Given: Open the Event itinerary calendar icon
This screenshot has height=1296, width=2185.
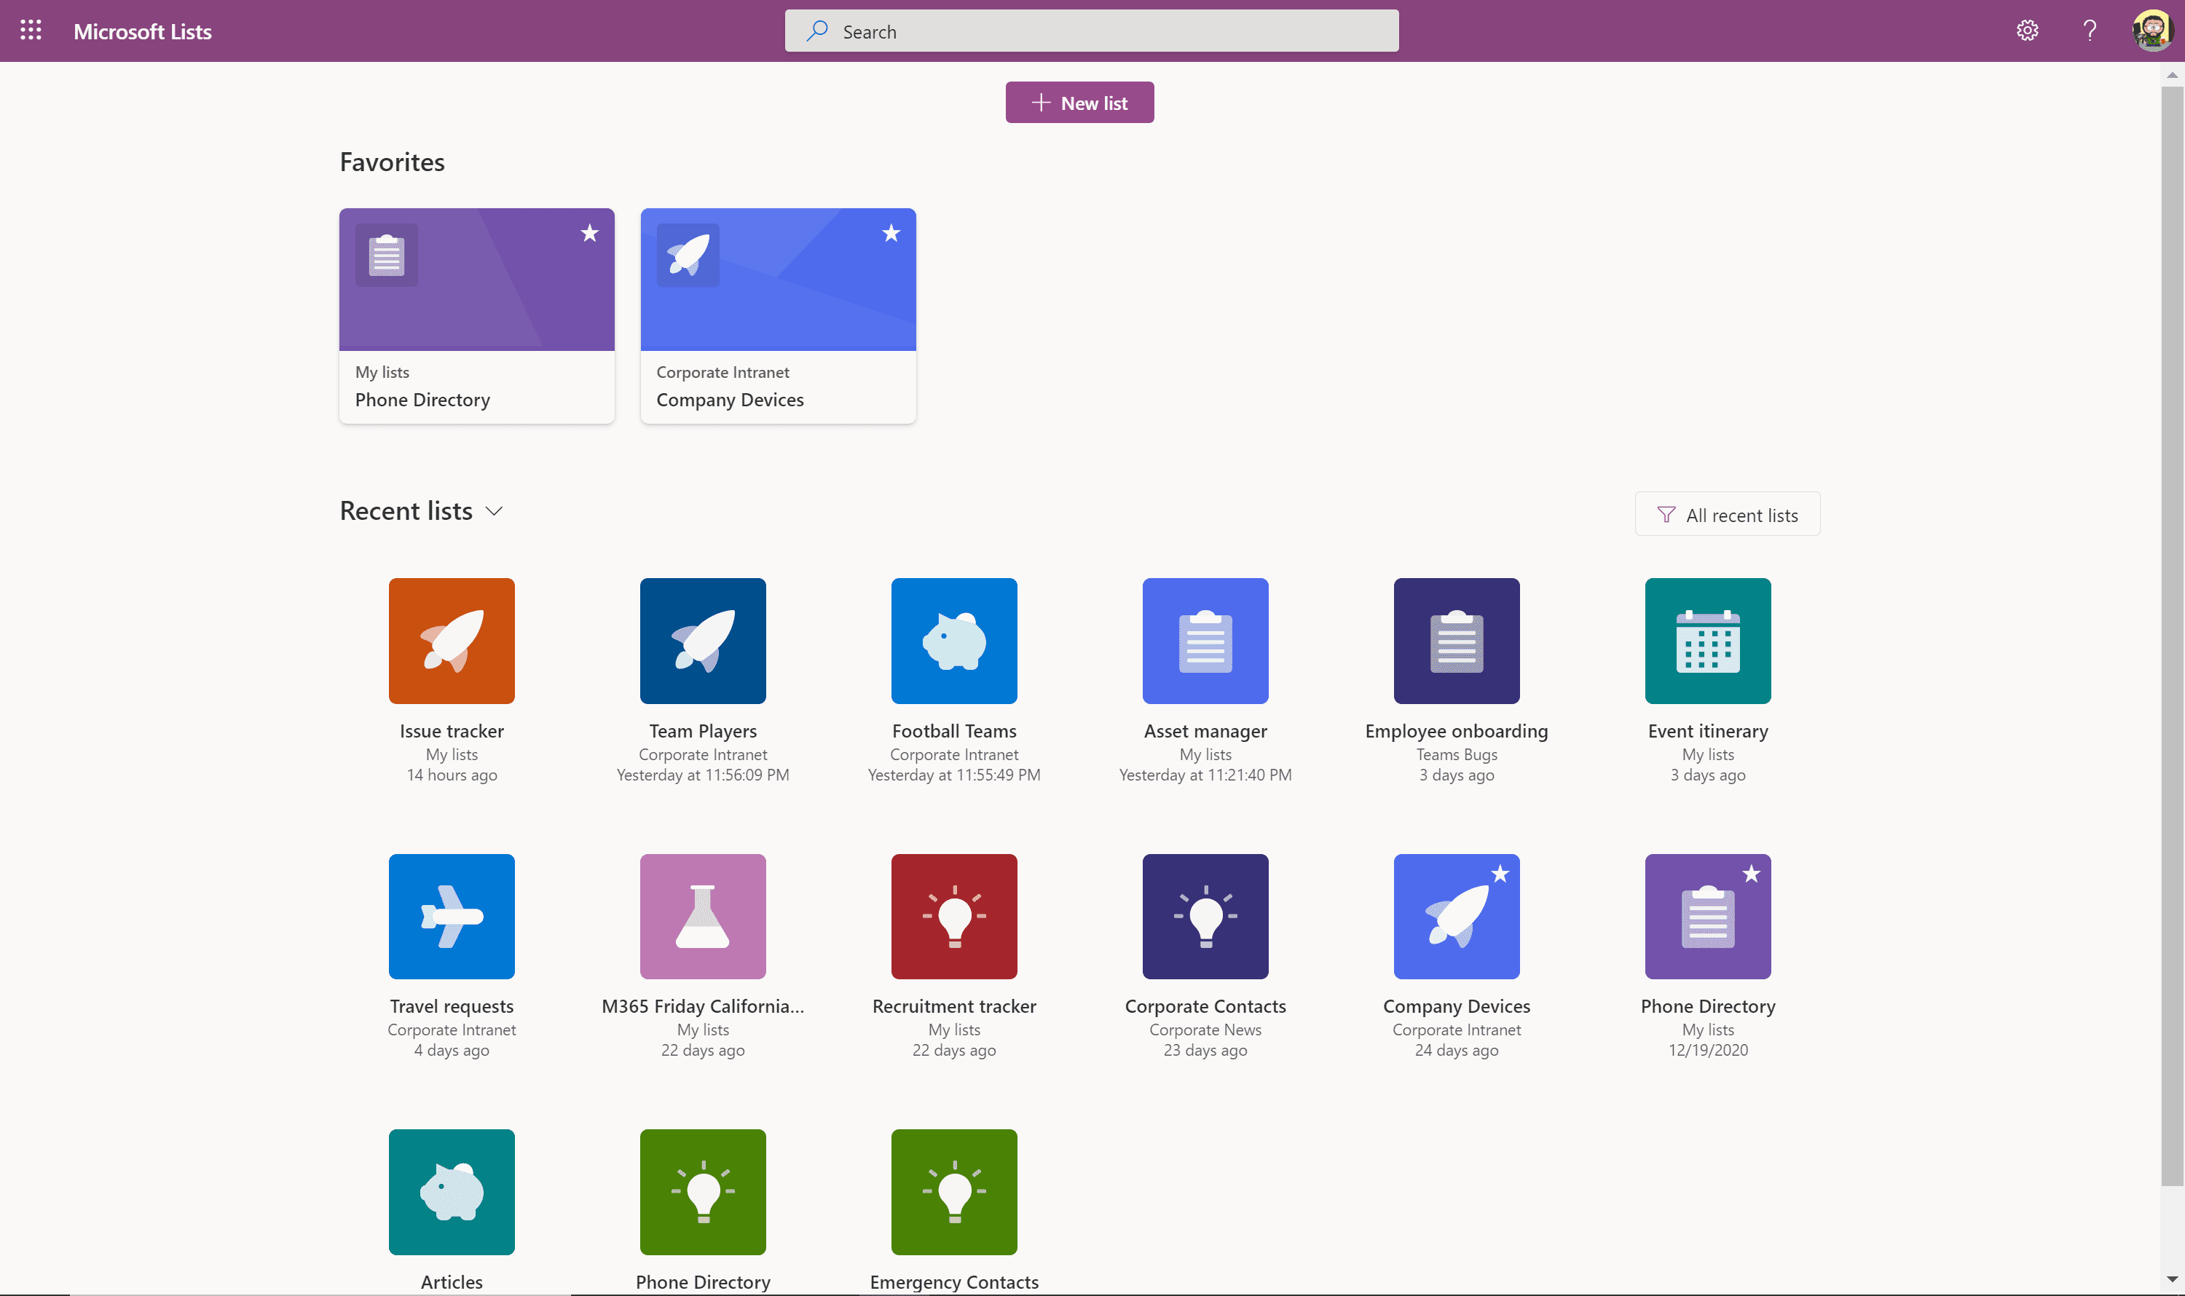Looking at the screenshot, I should [x=1708, y=641].
